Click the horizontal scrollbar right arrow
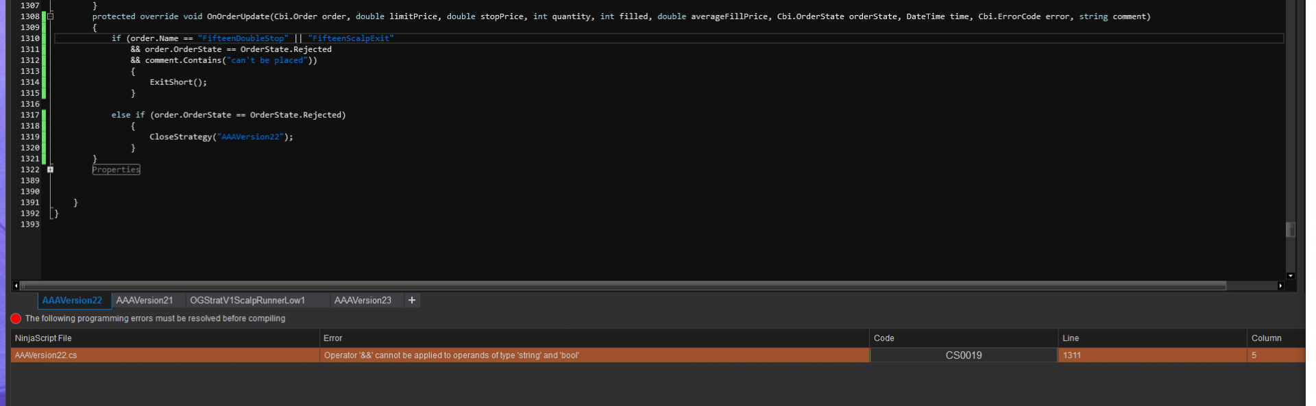The height and width of the screenshot is (406, 1316). [1280, 286]
